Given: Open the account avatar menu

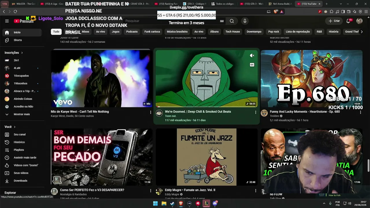Looking at the screenshot, I should pos(359,21).
